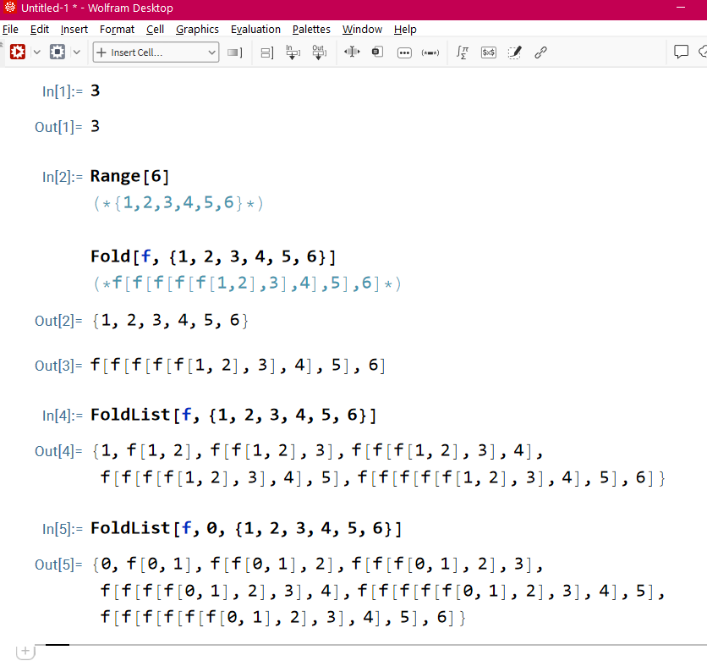
Task: Click the insert output cell icon
Action: point(319,52)
